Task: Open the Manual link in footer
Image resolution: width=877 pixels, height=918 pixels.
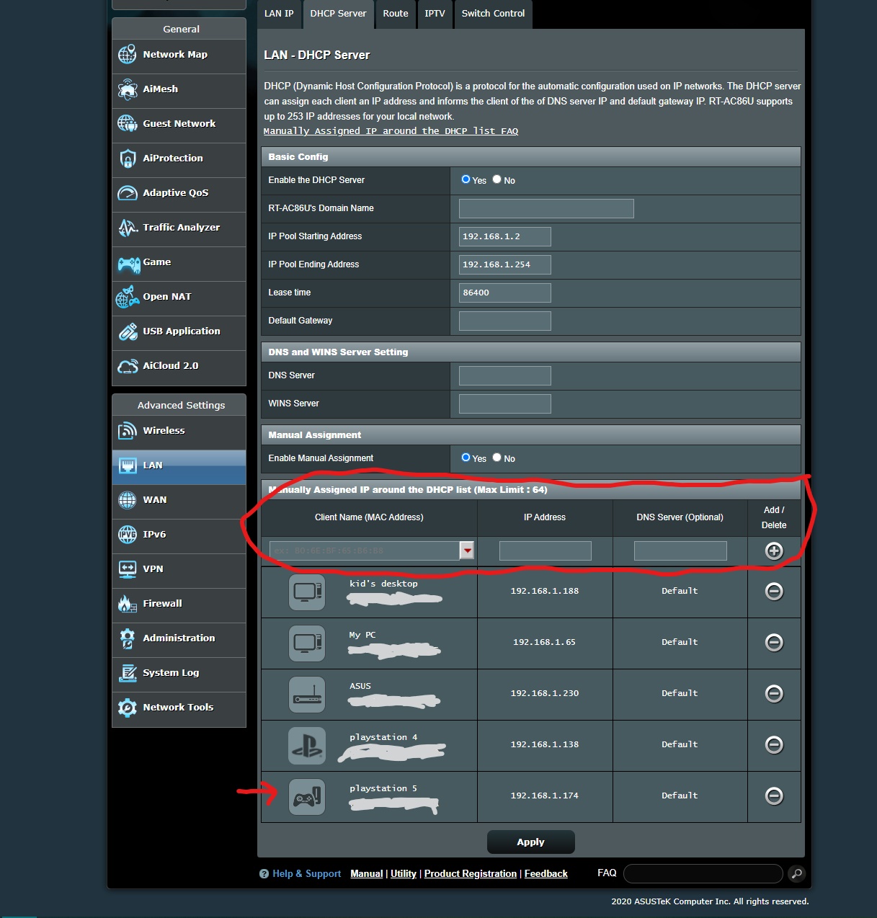Action: click(x=366, y=874)
